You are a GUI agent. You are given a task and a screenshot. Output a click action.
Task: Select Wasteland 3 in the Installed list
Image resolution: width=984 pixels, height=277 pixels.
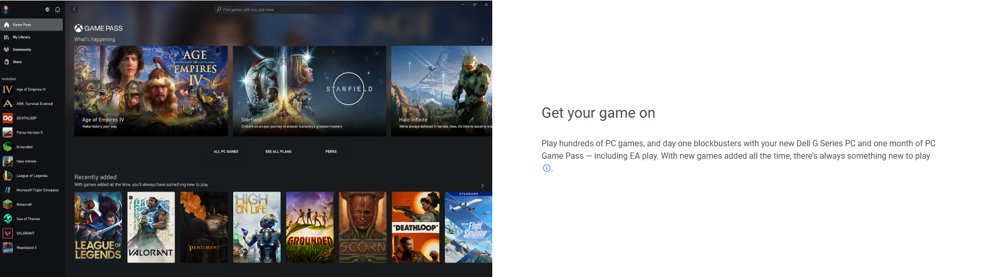pyautogui.click(x=32, y=247)
